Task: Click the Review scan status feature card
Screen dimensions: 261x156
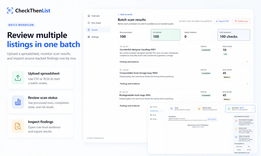Action: tap(40, 102)
